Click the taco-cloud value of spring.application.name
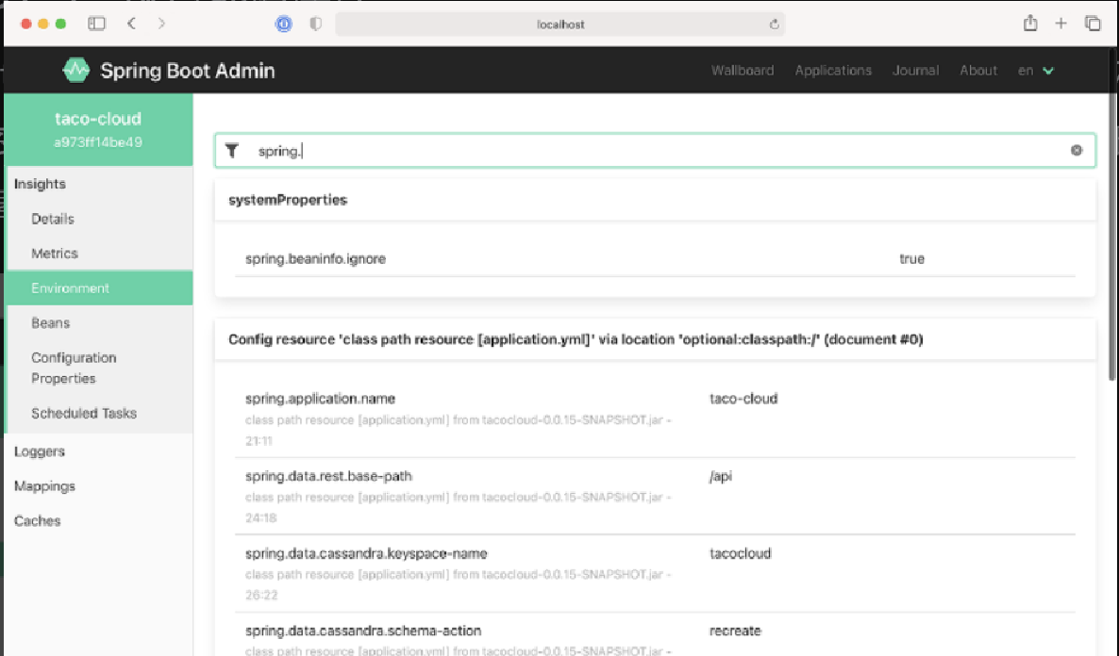Viewport: 1119px width, 656px height. click(743, 399)
